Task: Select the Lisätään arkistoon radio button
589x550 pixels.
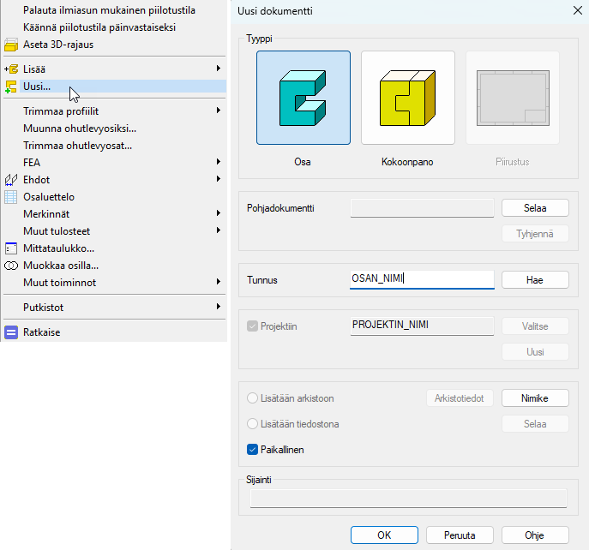Action: pyautogui.click(x=253, y=398)
